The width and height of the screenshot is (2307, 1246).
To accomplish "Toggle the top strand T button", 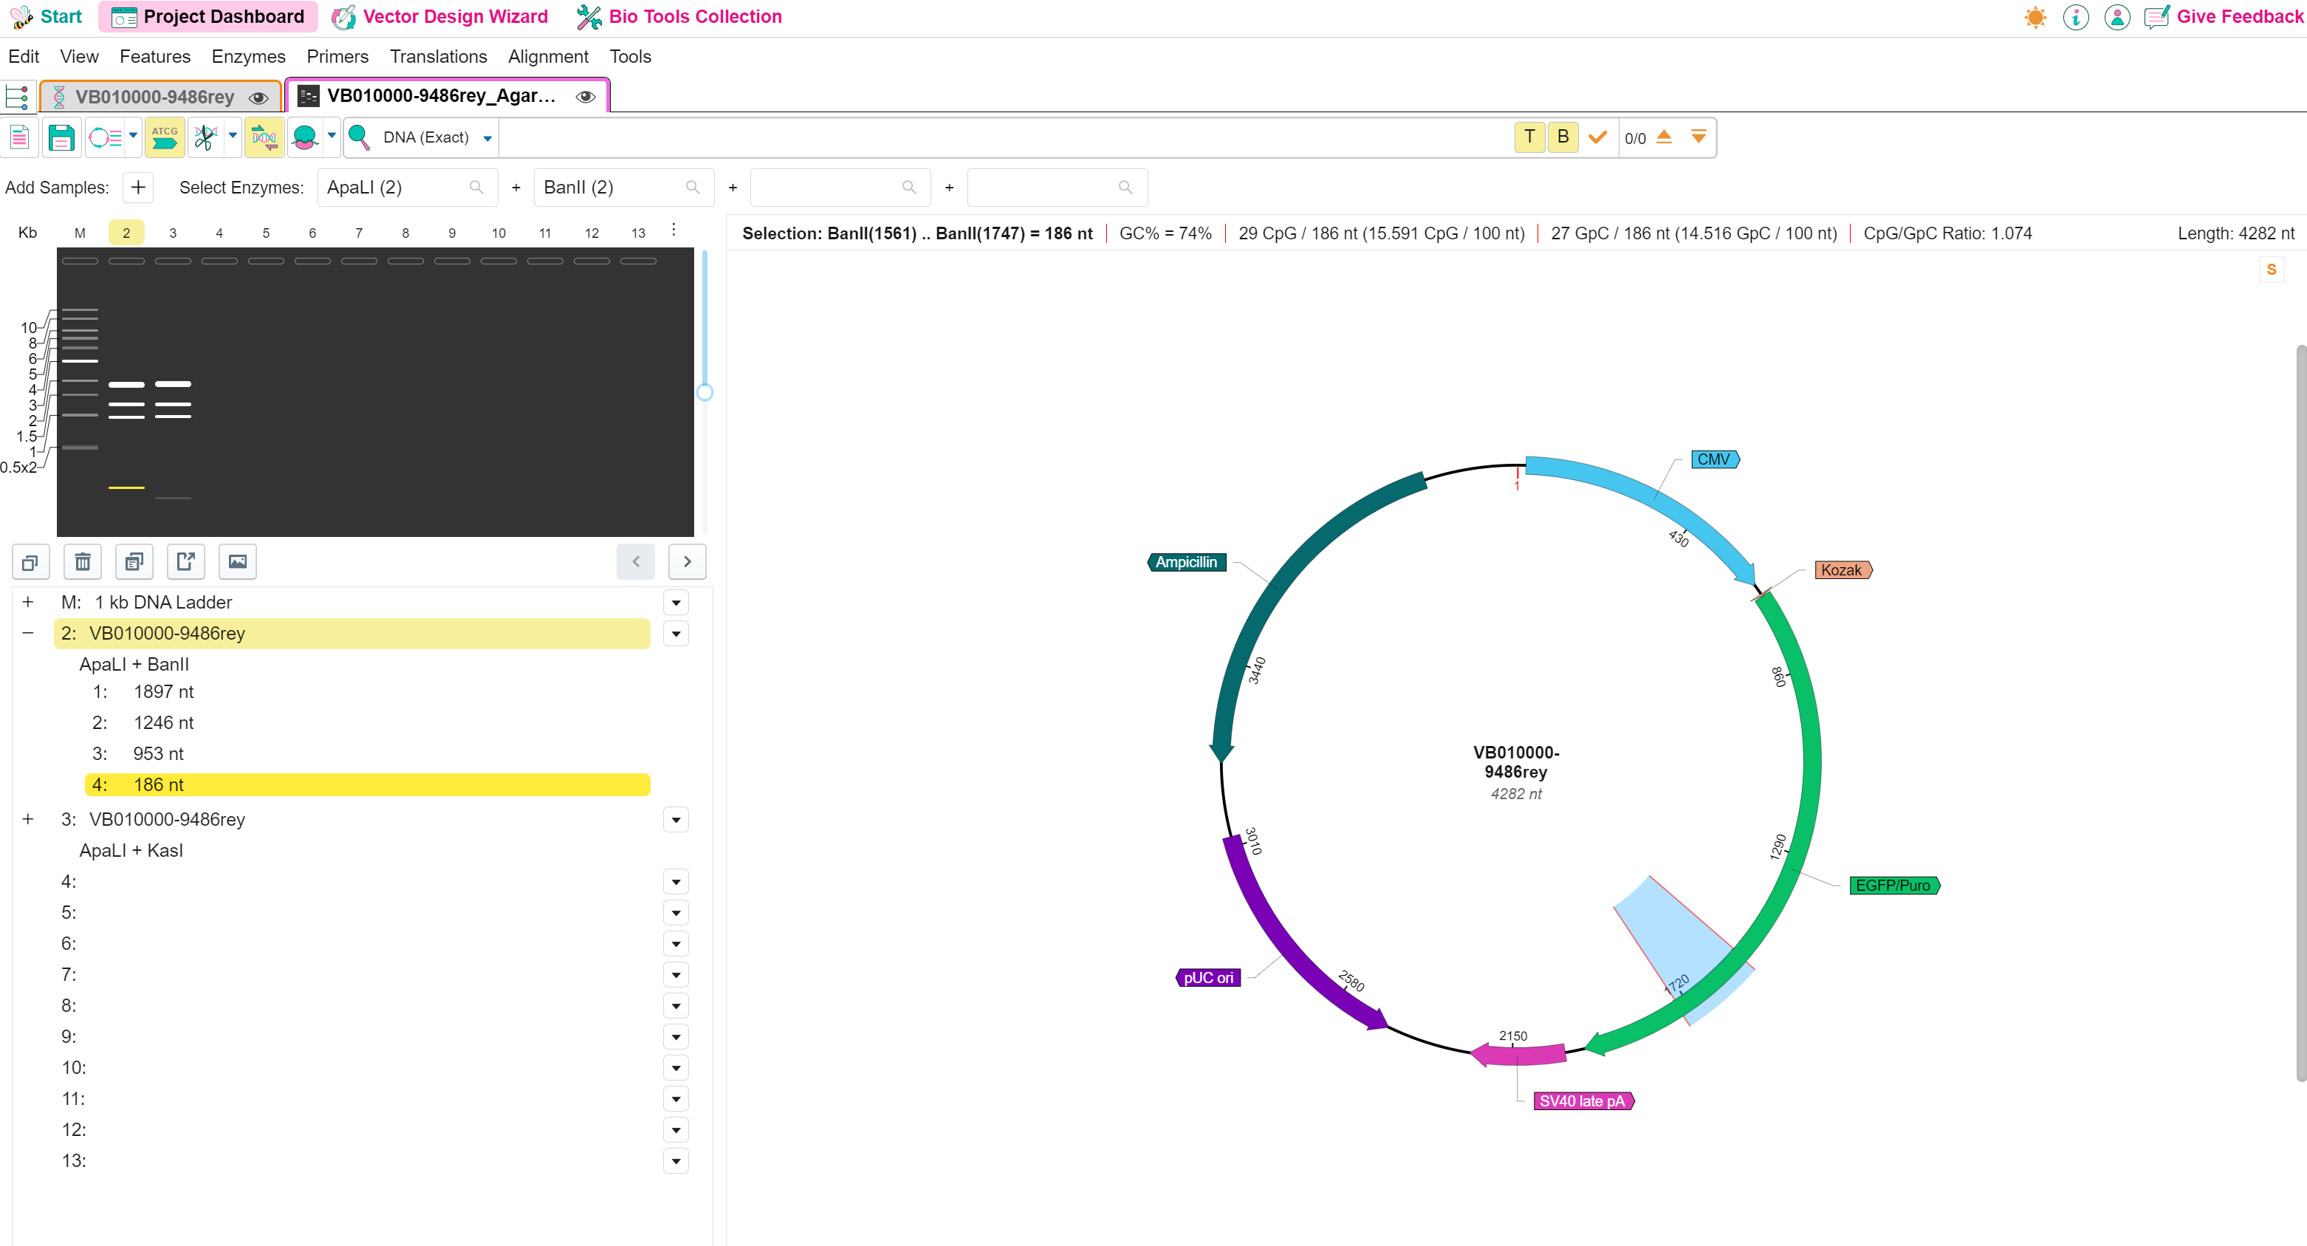I will [x=1529, y=137].
